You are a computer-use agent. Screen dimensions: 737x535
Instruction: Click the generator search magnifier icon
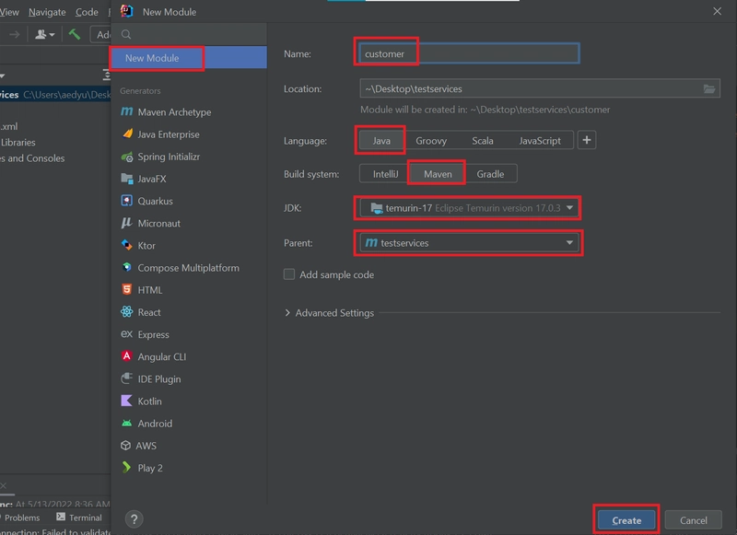126,34
